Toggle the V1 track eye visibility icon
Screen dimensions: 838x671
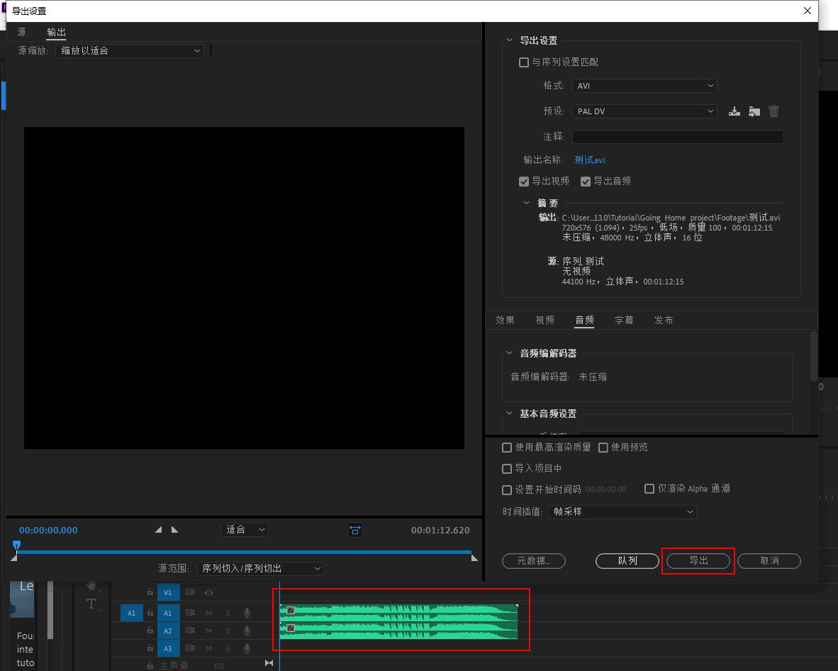(209, 592)
